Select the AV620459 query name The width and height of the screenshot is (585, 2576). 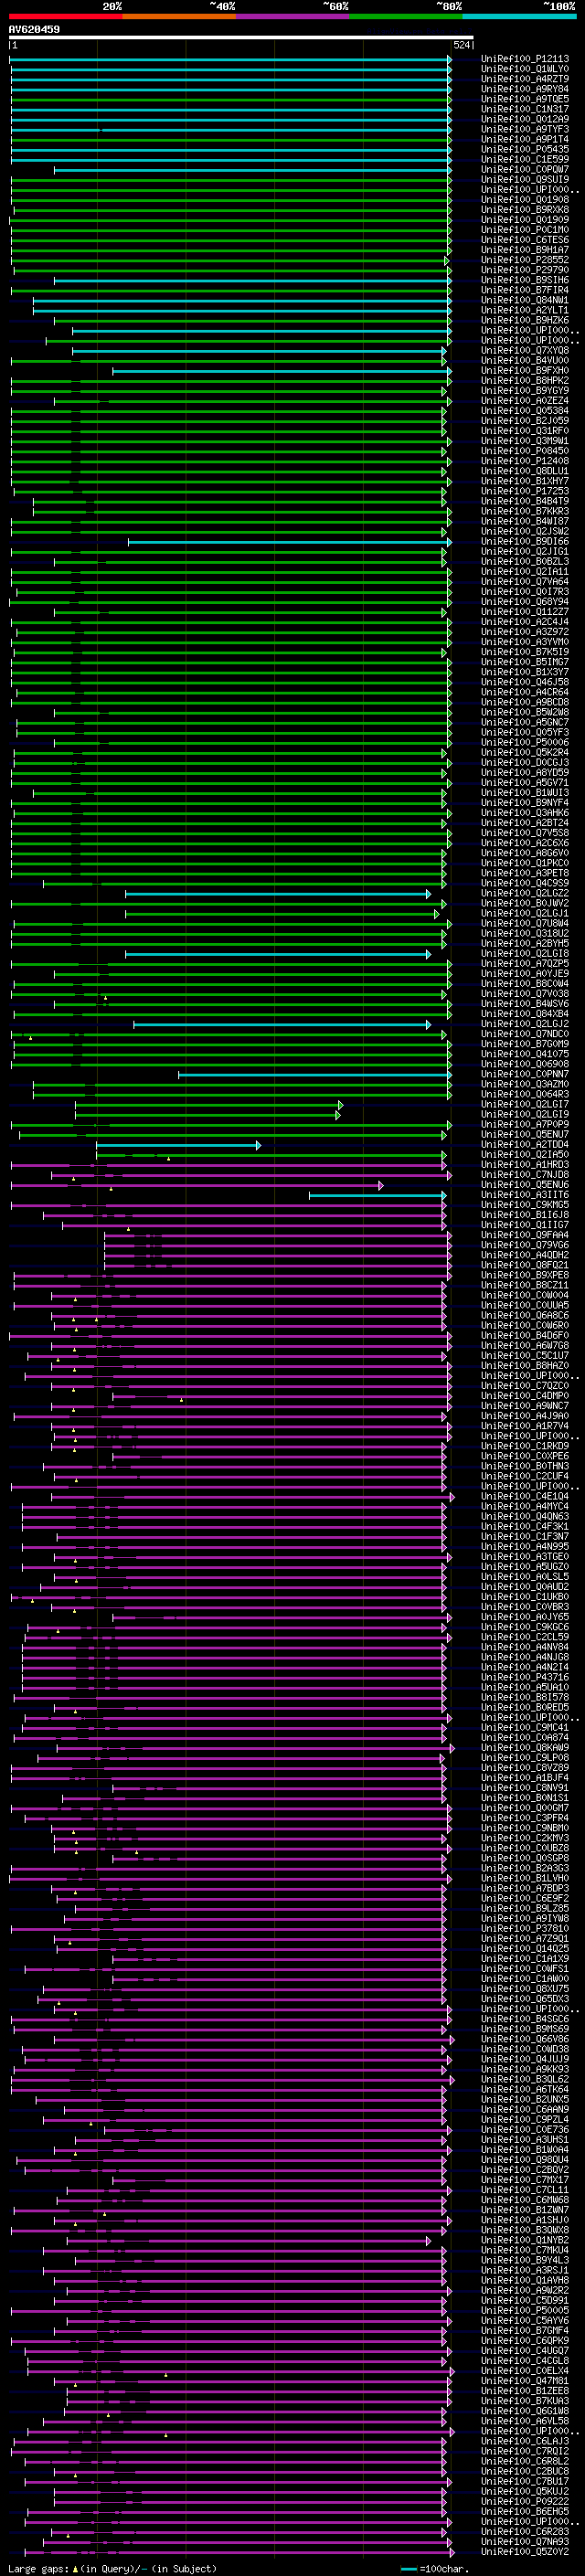tap(34, 29)
